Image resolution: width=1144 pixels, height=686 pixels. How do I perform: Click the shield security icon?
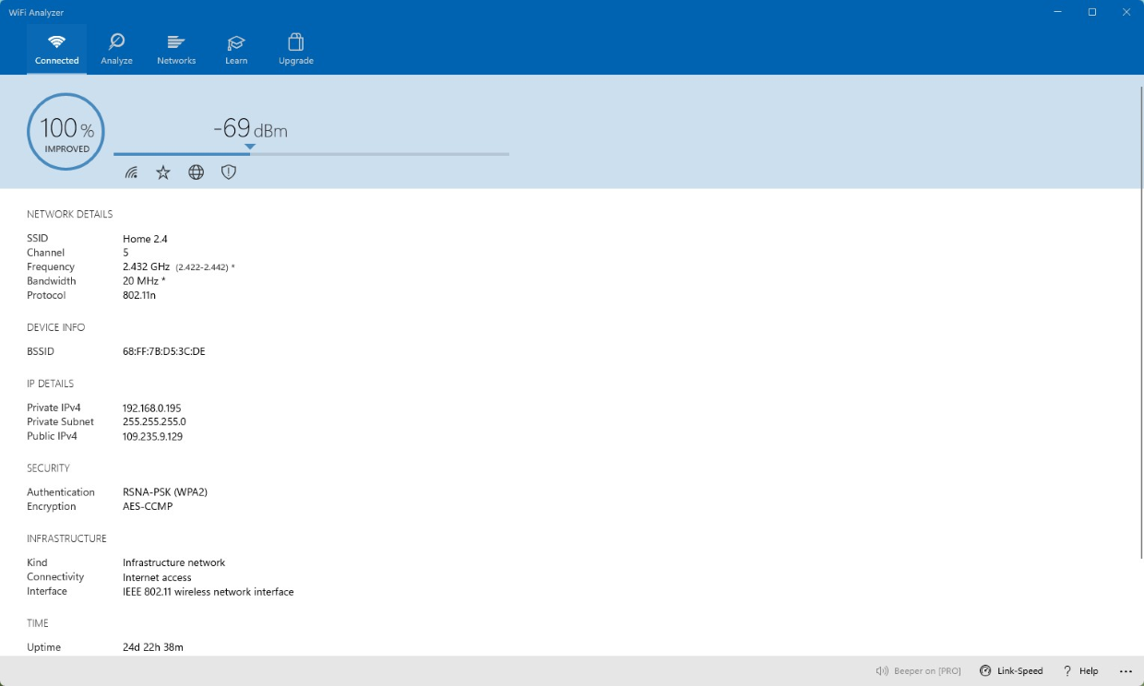tap(229, 171)
